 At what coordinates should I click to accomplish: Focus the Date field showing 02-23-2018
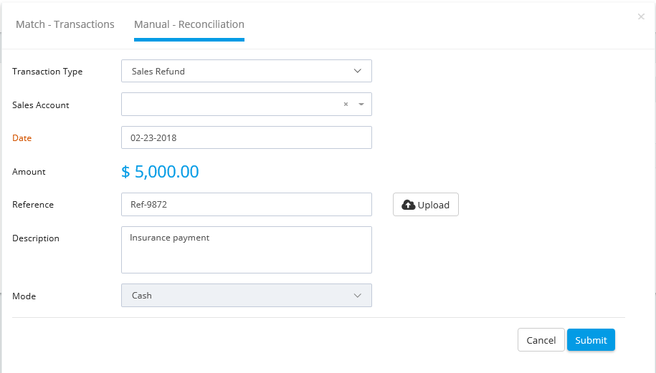pyautogui.click(x=247, y=137)
